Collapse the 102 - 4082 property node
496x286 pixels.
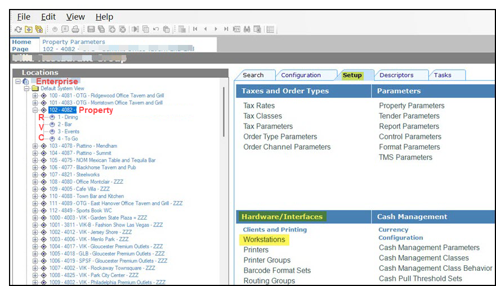pos(35,110)
